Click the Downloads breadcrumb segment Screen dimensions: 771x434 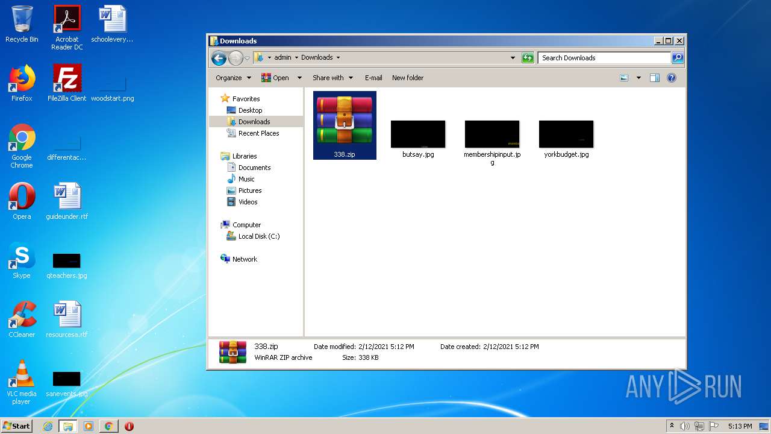[x=317, y=58]
